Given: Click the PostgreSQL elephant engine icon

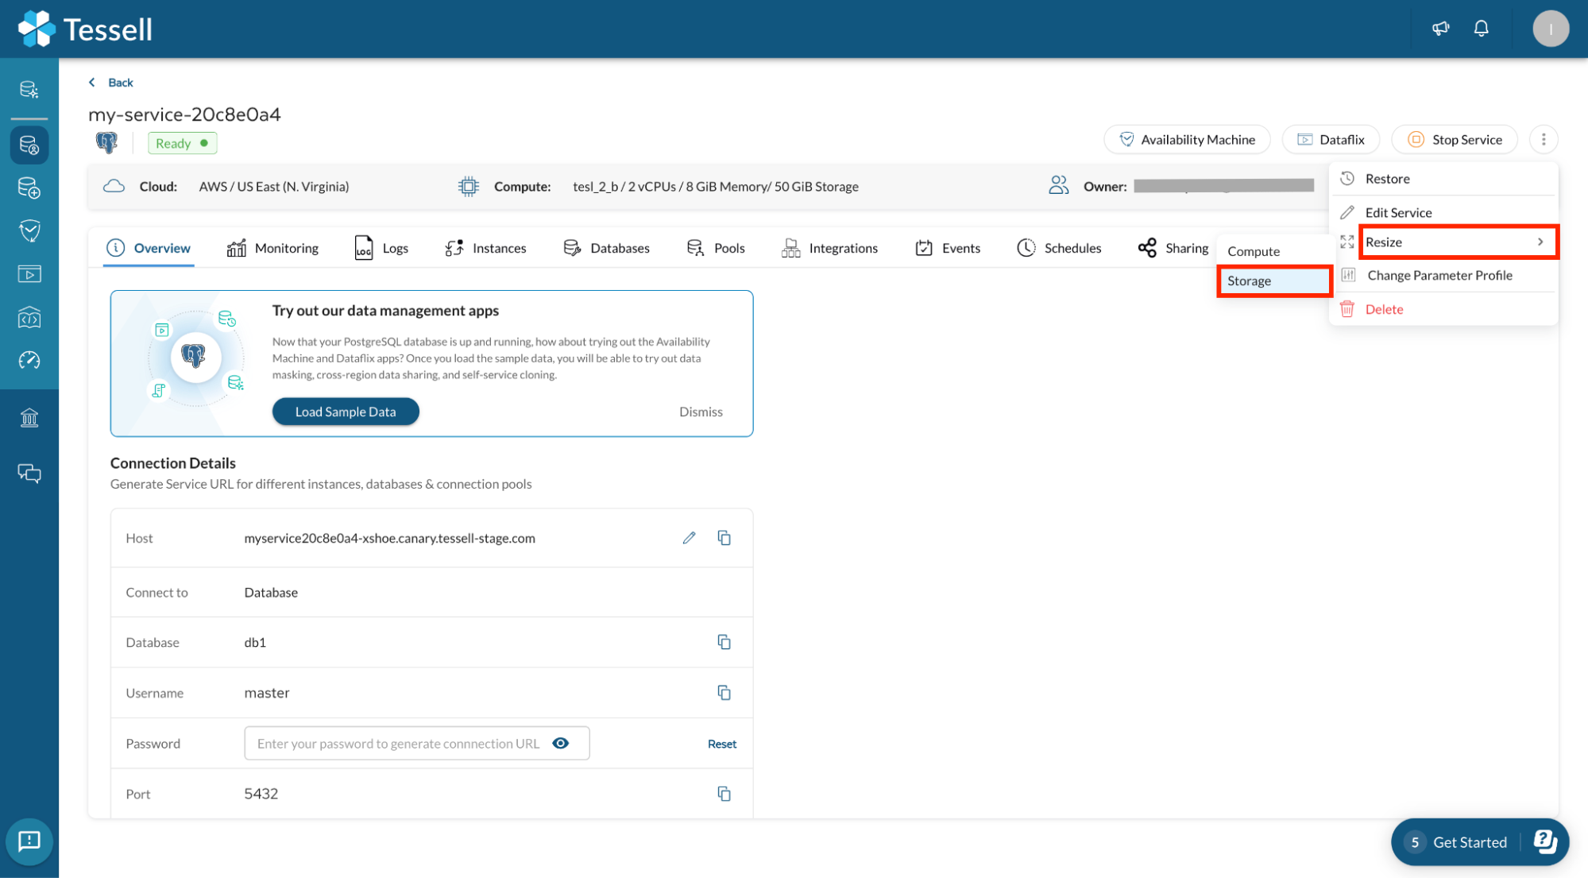Looking at the screenshot, I should tap(106, 143).
